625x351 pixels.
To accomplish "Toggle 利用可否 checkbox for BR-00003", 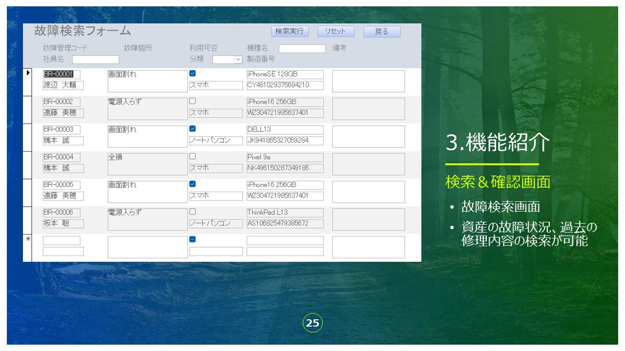I will [192, 129].
